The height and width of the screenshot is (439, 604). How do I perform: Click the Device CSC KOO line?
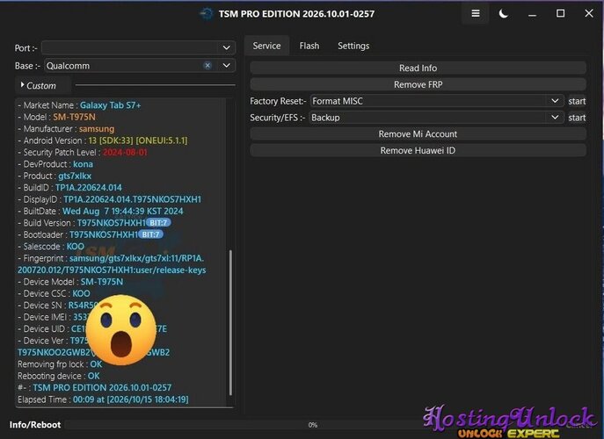point(54,293)
